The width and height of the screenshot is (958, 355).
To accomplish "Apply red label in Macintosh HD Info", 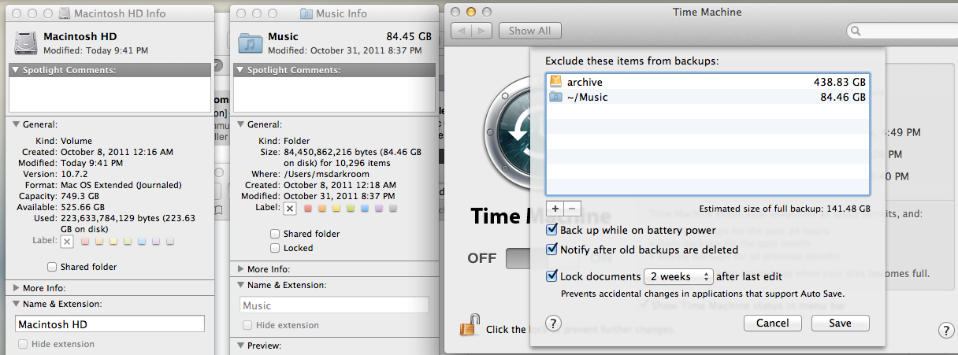I will (x=84, y=241).
